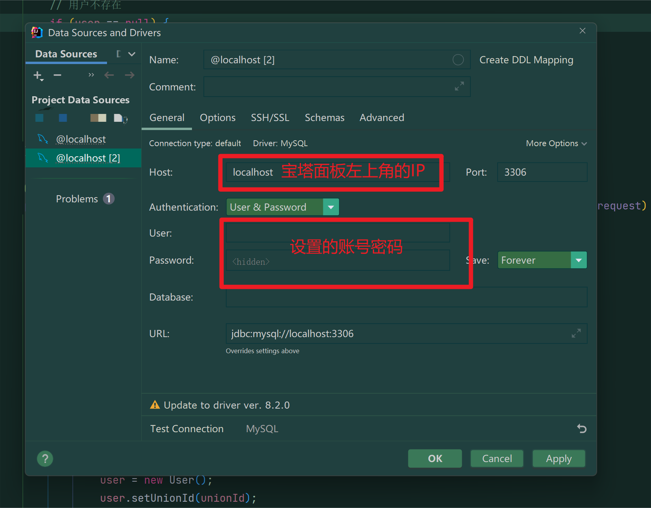Click the Overrides settings above note
Image resolution: width=651 pixels, height=508 pixels.
point(262,351)
